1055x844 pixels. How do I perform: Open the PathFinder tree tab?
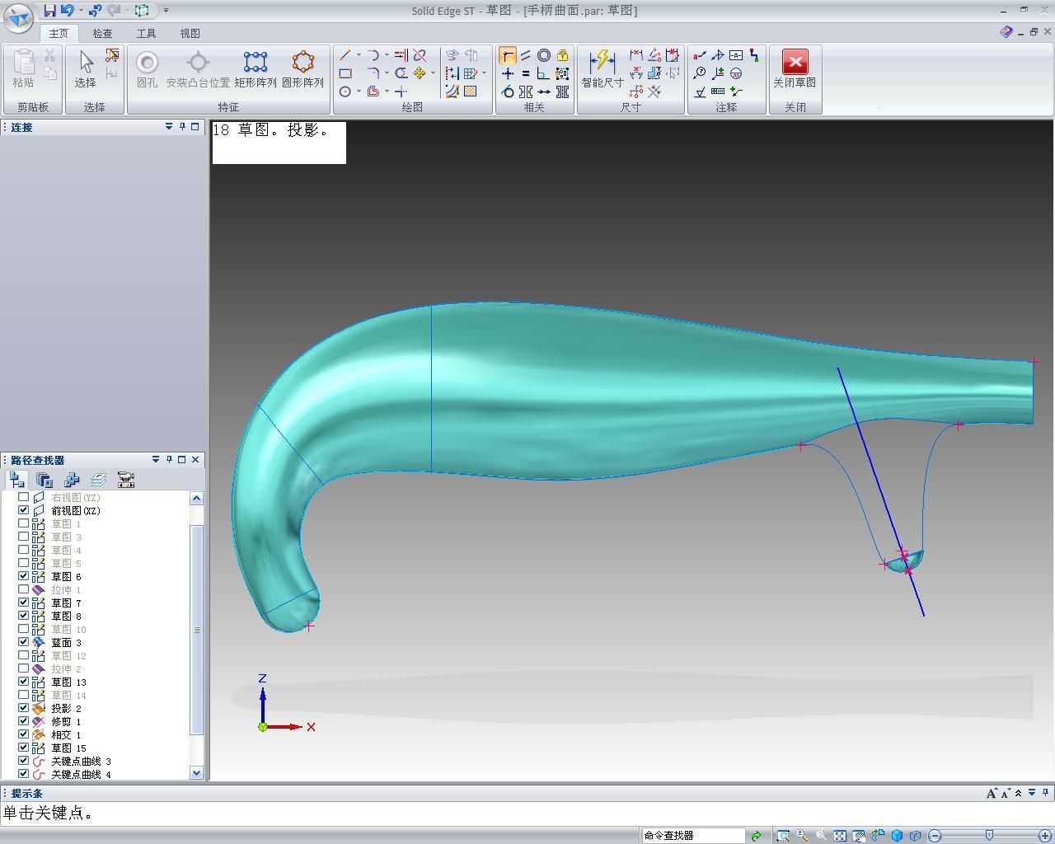tap(17, 480)
